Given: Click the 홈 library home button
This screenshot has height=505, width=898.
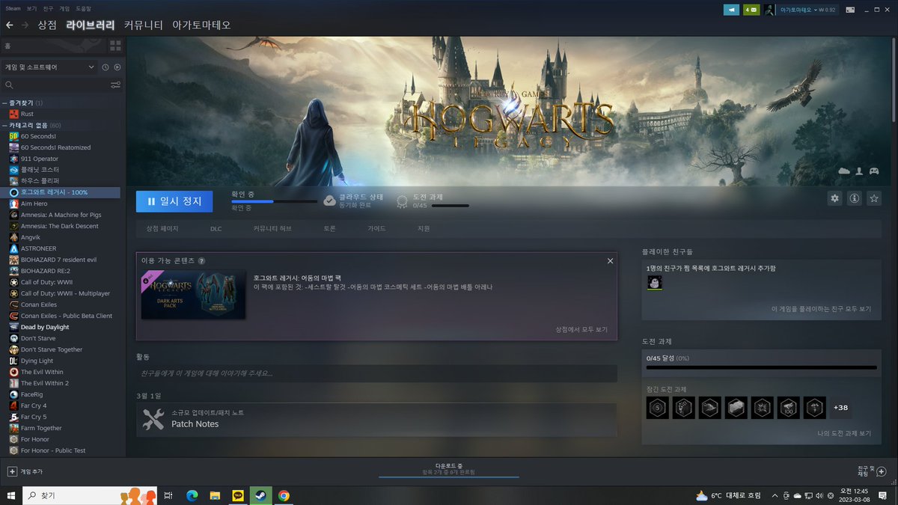Looking at the screenshot, I should click(54, 46).
